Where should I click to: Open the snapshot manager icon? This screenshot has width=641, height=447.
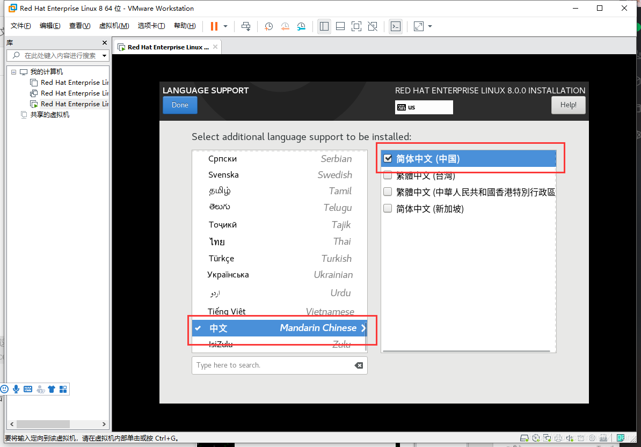pyautogui.click(x=301, y=26)
